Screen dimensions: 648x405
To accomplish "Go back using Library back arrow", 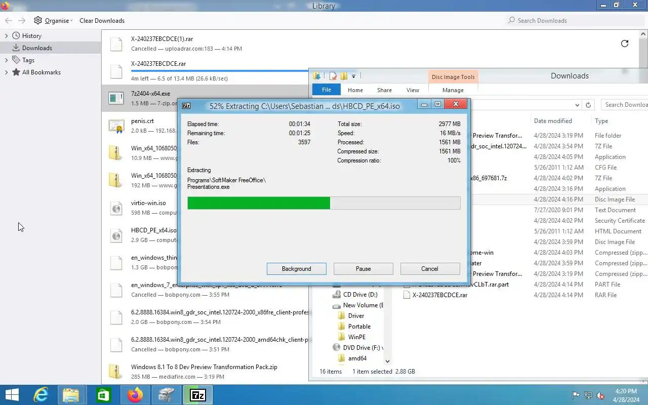I will click(x=9, y=21).
